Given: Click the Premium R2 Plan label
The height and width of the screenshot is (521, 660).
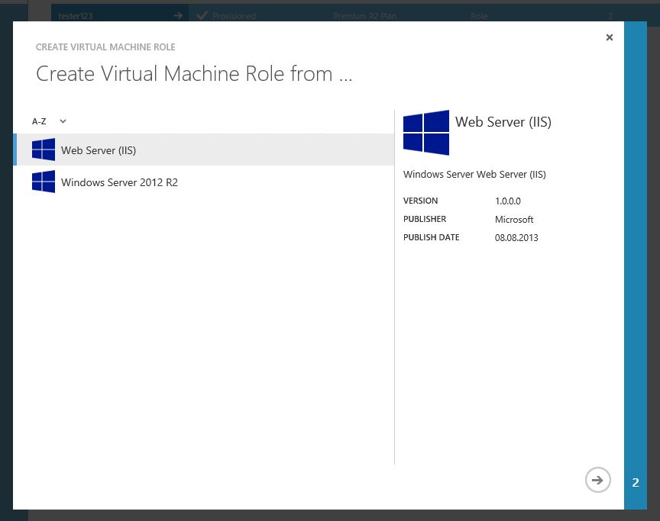Looking at the screenshot, I should 364,15.
